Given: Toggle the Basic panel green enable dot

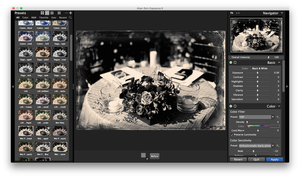Looking at the screenshot, I should (x=231, y=63).
